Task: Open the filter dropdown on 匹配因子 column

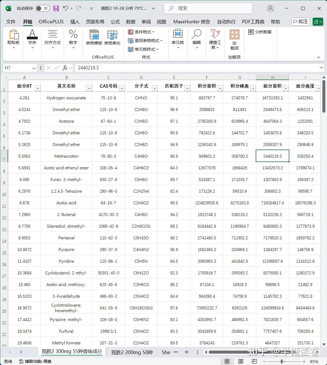Action: pyautogui.click(x=188, y=88)
